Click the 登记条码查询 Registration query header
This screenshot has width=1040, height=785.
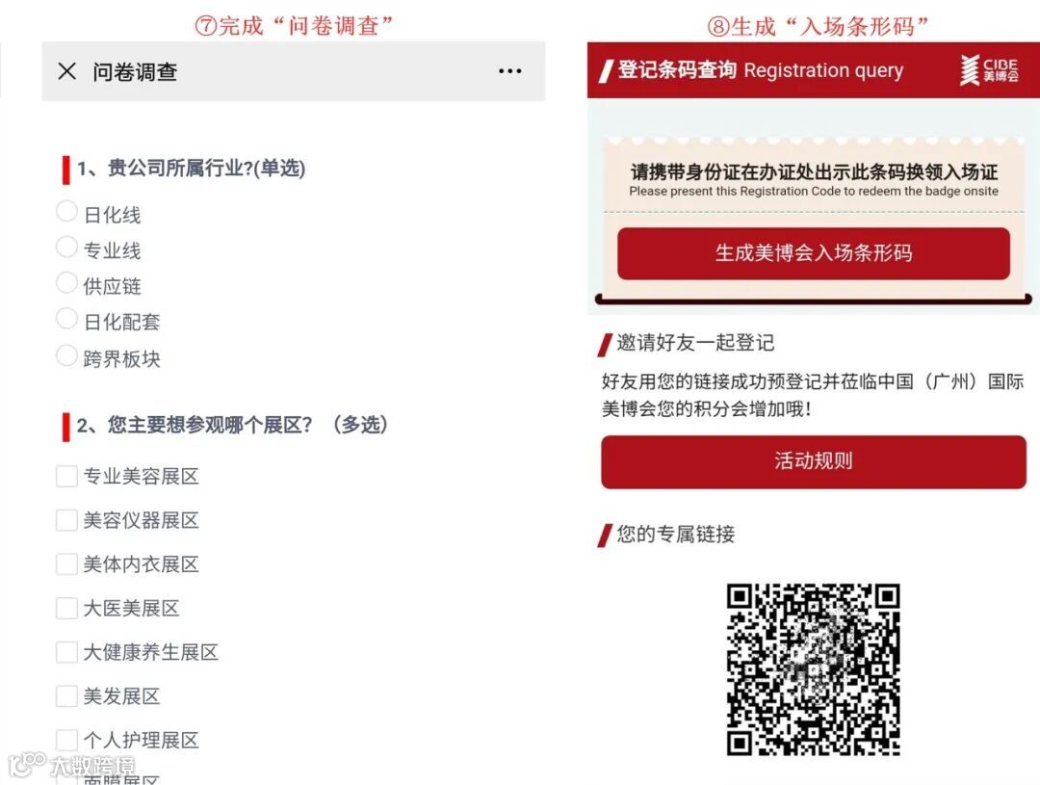coord(751,69)
